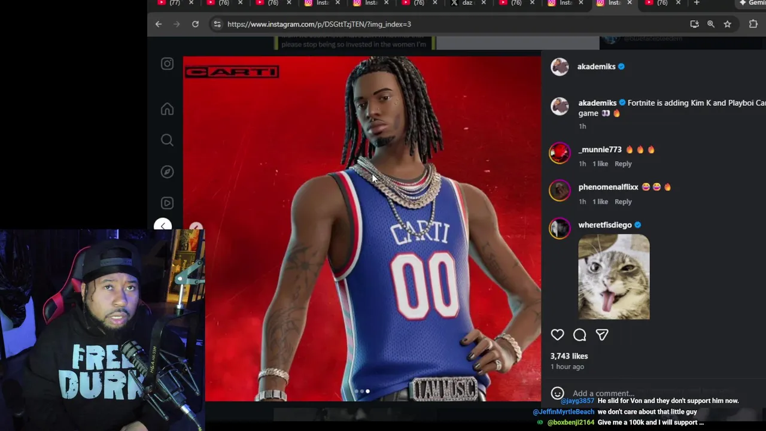Share the post with the paper plane icon

point(602,335)
